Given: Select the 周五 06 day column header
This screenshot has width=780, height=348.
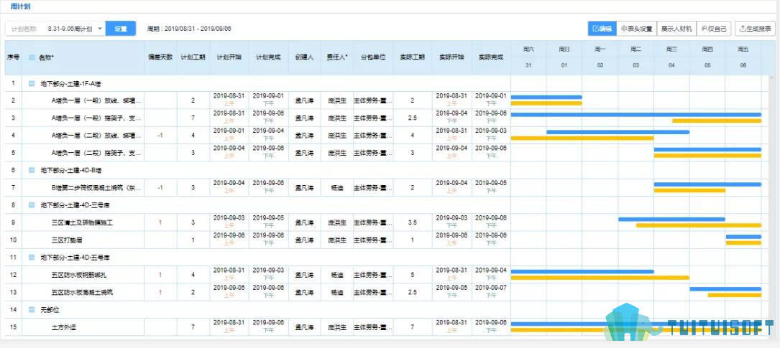Looking at the screenshot, I should pos(743,57).
